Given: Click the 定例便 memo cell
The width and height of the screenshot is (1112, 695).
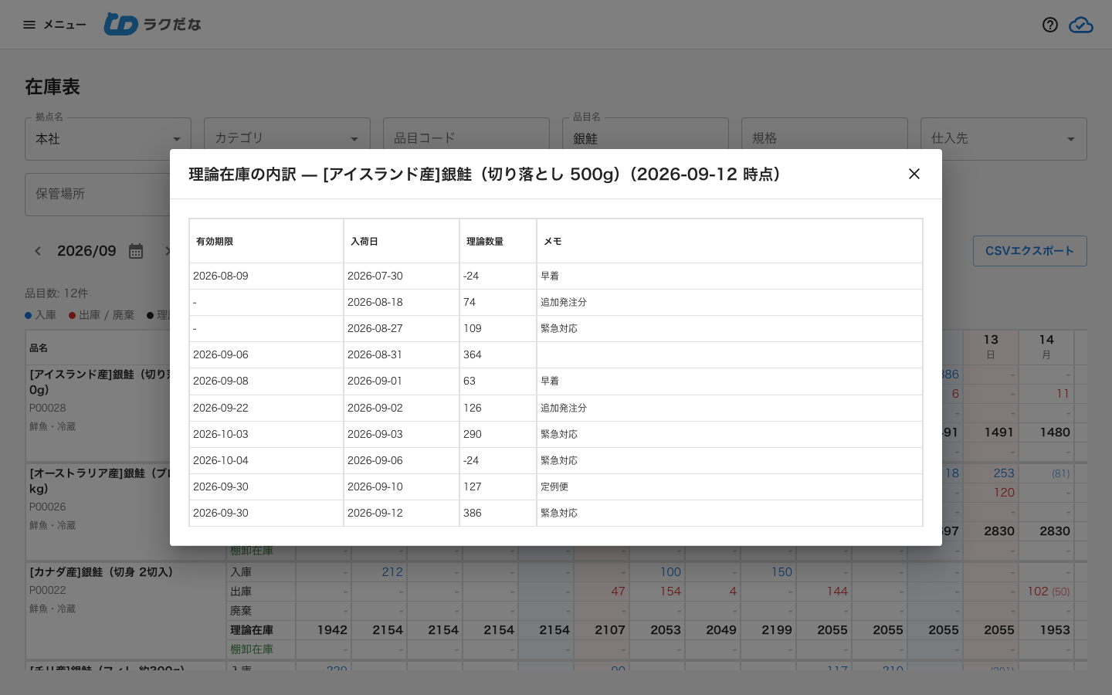Looking at the screenshot, I should point(730,486).
